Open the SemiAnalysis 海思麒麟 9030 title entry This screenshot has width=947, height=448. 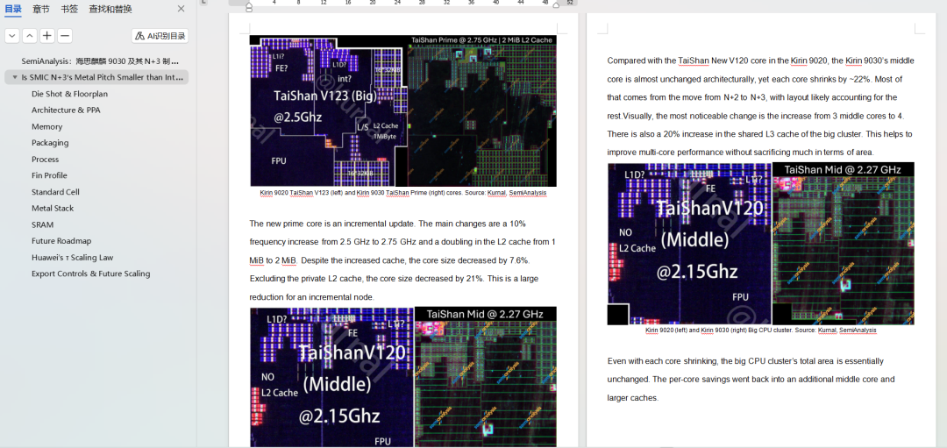pos(100,61)
